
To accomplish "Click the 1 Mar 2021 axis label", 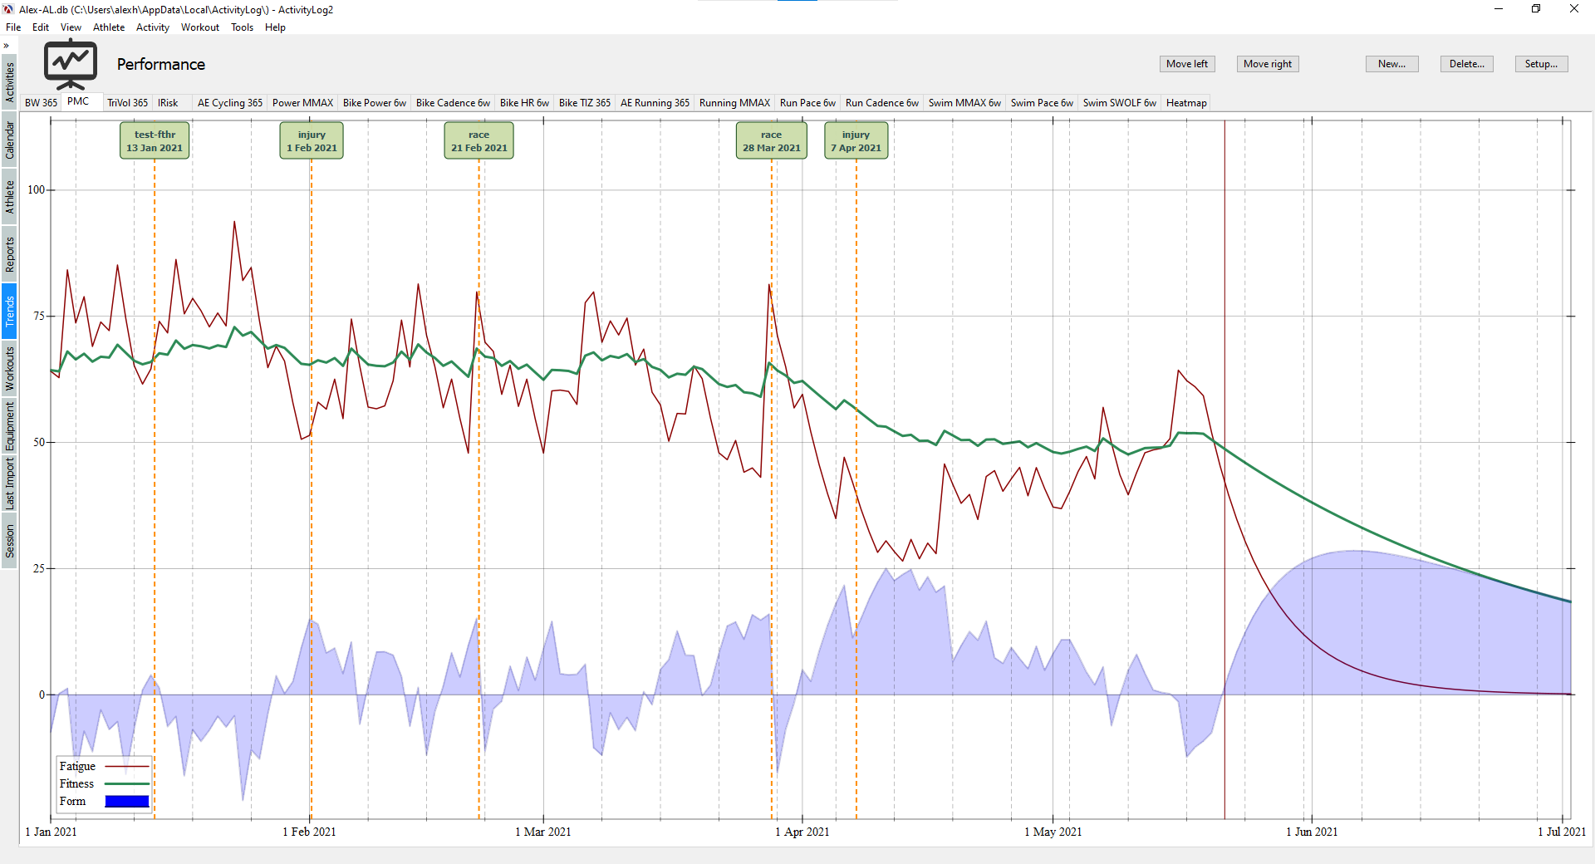I will pos(543,832).
